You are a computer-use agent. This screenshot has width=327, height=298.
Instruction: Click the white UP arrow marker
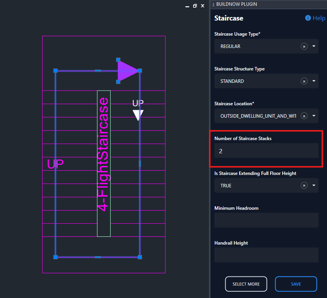[138, 115]
